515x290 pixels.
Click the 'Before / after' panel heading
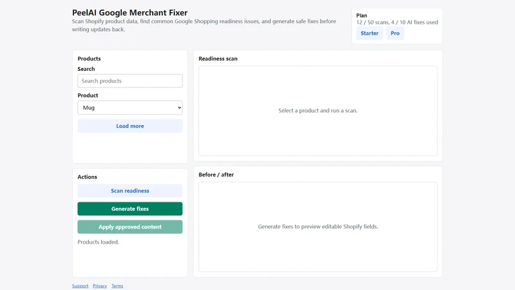click(216, 175)
